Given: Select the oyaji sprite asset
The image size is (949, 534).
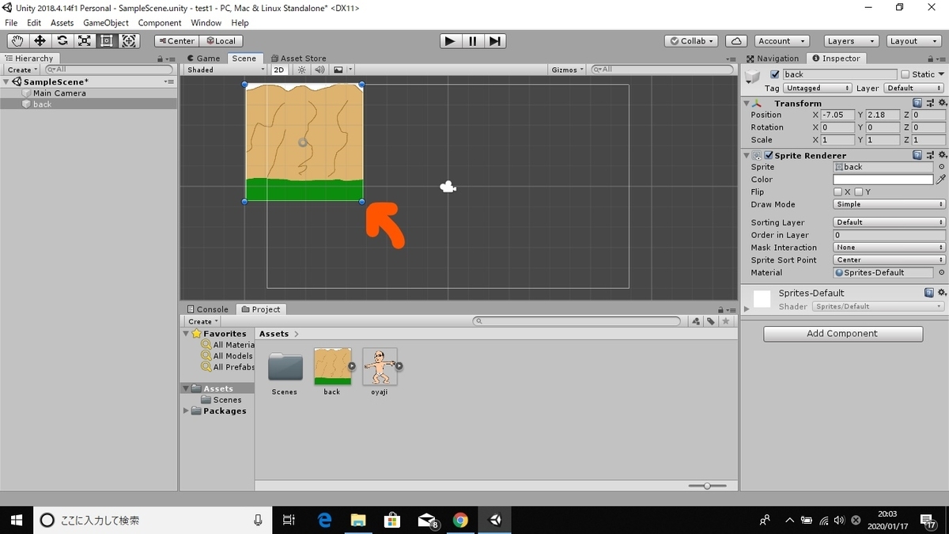Looking at the screenshot, I should pyautogui.click(x=380, y=372).
